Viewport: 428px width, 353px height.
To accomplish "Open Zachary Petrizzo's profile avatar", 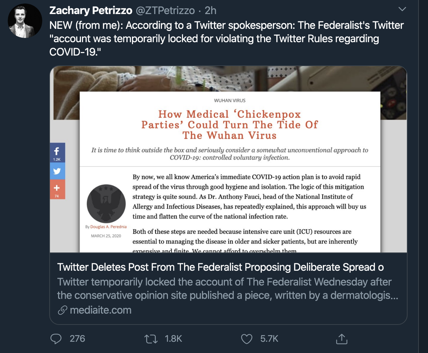I will pos(21,21).
